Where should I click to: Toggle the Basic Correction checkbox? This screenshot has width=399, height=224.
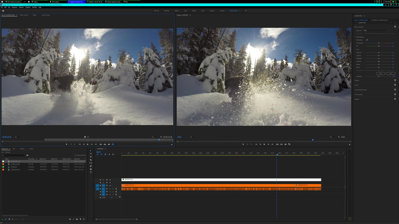tap(395, 27)
